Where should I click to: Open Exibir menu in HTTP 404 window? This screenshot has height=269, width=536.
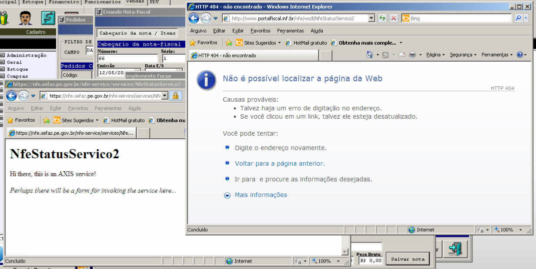[238, 31]
